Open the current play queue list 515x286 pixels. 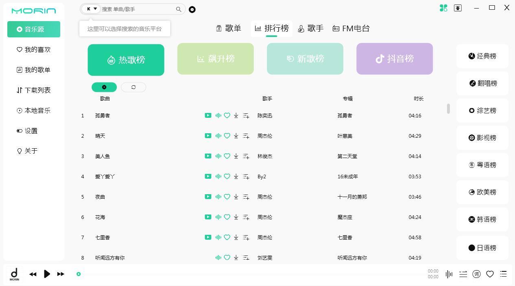(x=504, y=274)
